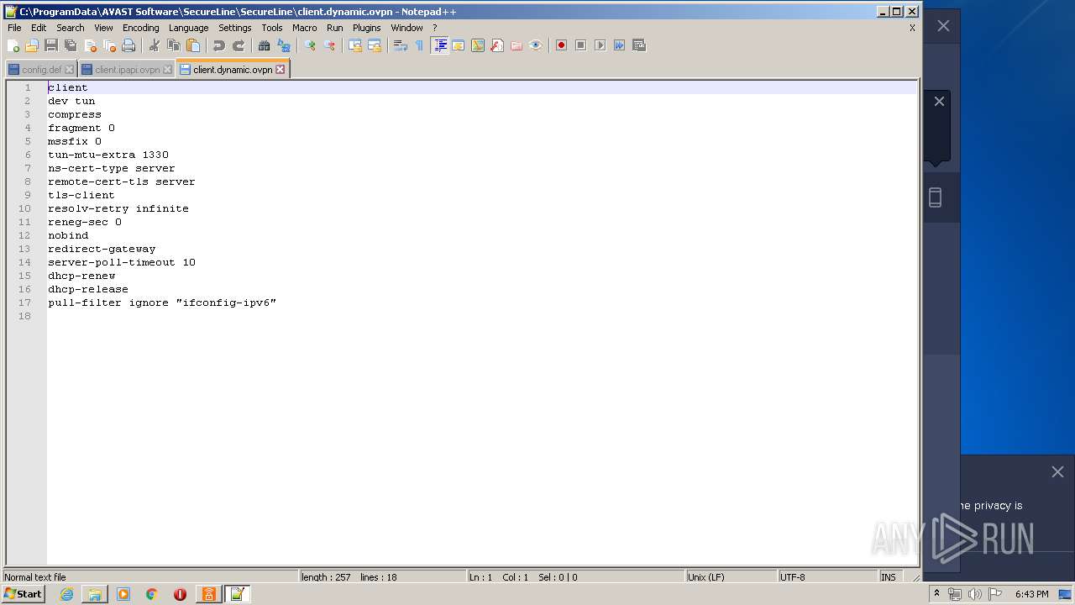Screen dimensions: 1075x605
Task: Click INS mode in status bar
Action: coord(888,577)
